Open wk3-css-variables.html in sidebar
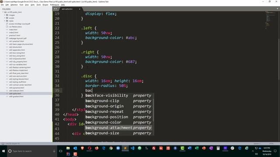The image size is (280, 157). tap(18, 65)
